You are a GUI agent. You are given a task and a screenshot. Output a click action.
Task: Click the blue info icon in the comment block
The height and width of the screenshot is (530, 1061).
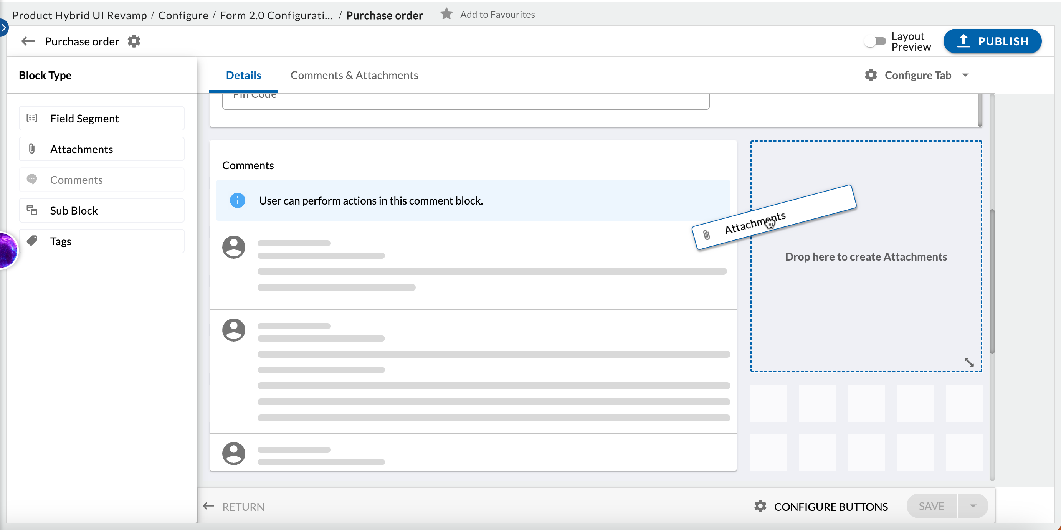click(x=237, y=201)
